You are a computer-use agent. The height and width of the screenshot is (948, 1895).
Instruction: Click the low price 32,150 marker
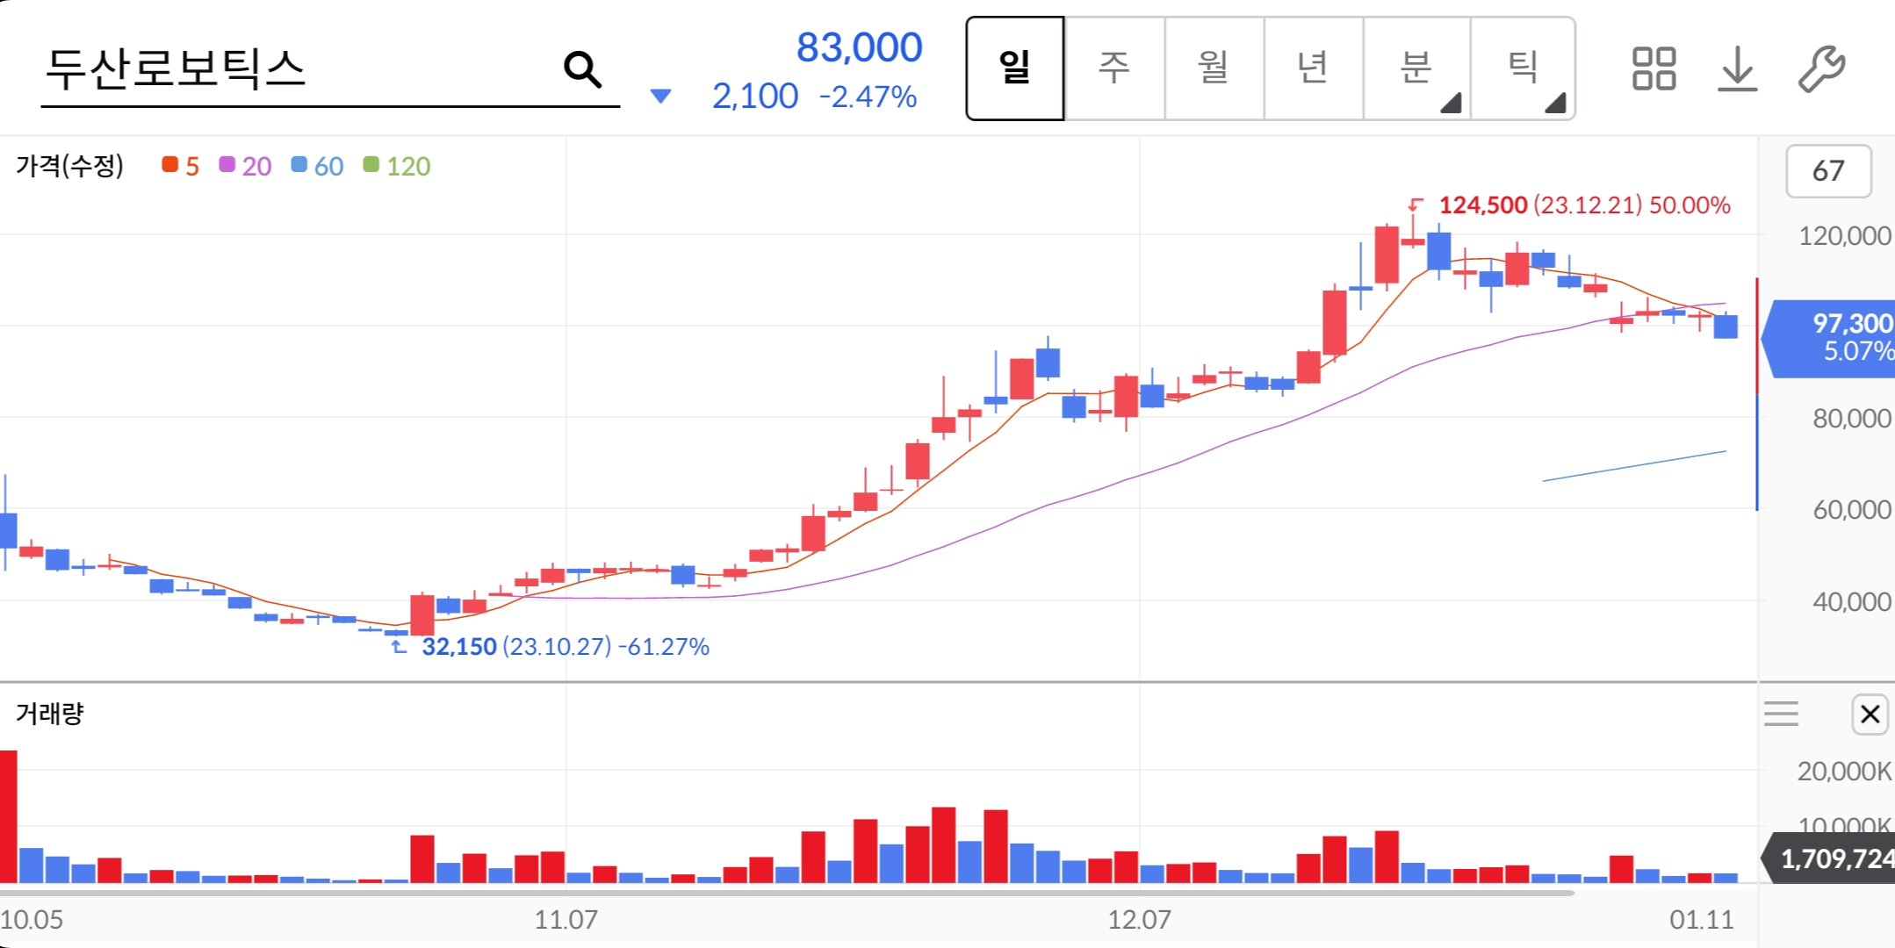tap(459, 647)
